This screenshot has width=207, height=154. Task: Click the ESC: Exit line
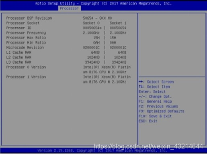tap(148, 121)
